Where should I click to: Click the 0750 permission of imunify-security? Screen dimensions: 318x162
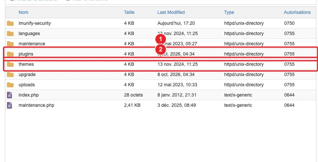[290, 23]
